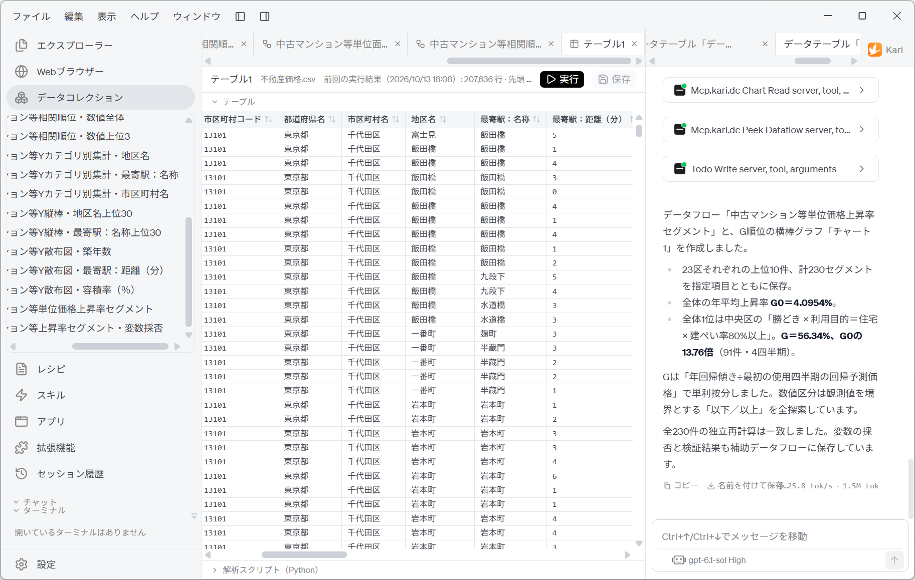Open the セッション履歴 clock icon
915x580 pixels.
pos(22,474)
